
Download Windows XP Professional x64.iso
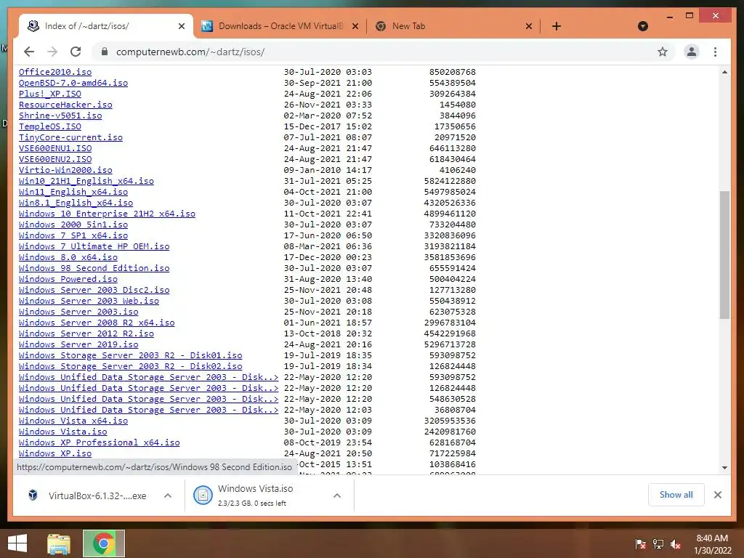99,443
